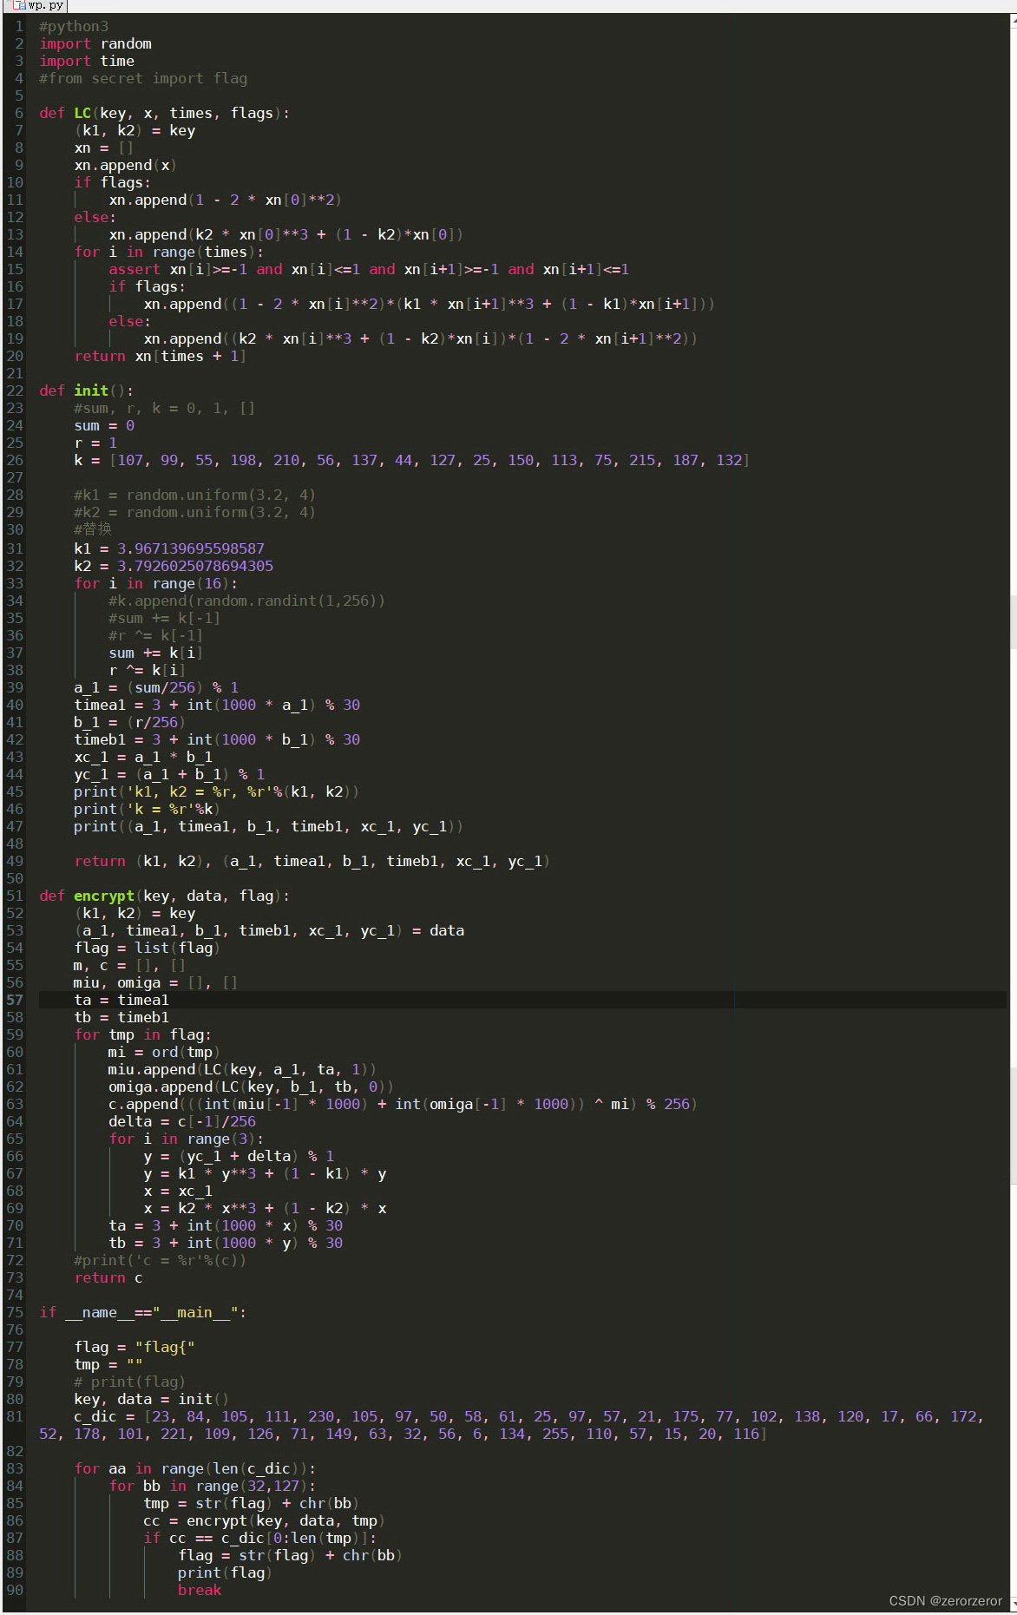Click the 'break' keyword
The height and width of the screenshot is (1615, 1017).
(200, 1590)
